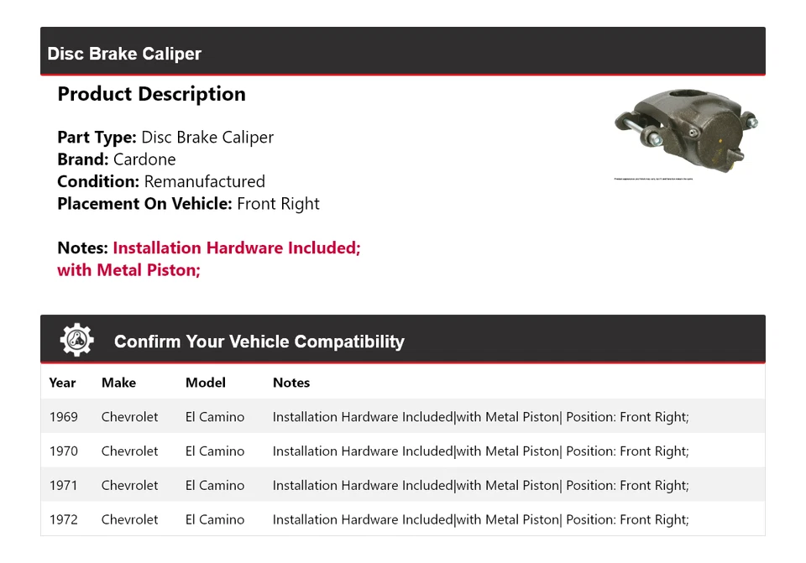Select the Notes column header in table
806x563 pixels.
pyautogui.click(x=291, y=383)
